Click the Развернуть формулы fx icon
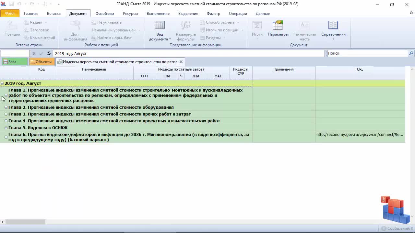The height and width of the screenshot is (233, 415). click(186, 25)
